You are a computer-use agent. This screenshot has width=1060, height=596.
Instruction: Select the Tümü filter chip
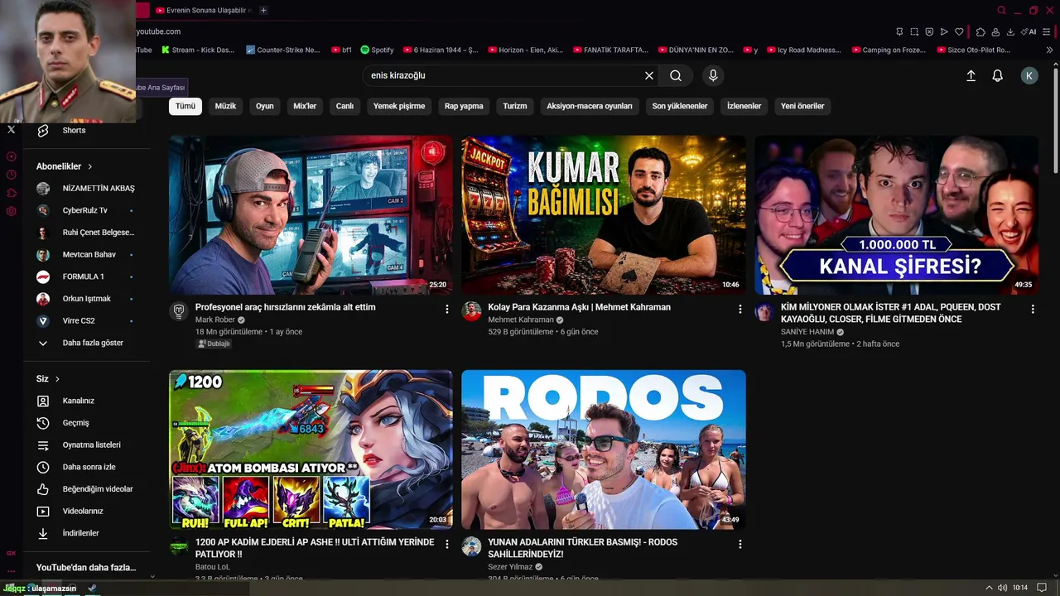click(x=185, y=106)
